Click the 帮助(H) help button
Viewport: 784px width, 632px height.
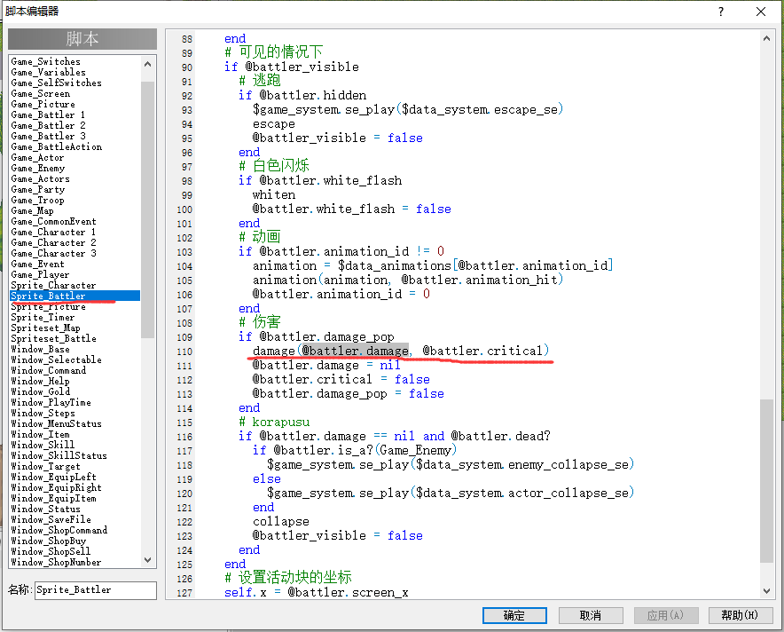[740, 615]
